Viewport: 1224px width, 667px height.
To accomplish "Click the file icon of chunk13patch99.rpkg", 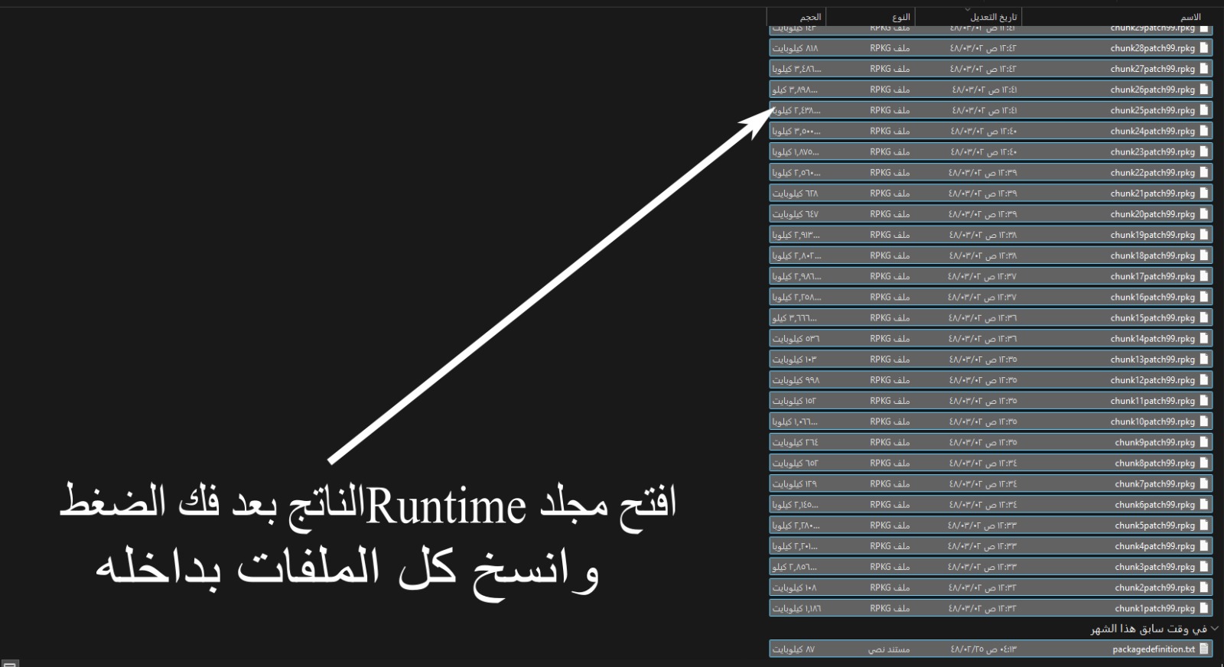I will (x=1205, y=359).
